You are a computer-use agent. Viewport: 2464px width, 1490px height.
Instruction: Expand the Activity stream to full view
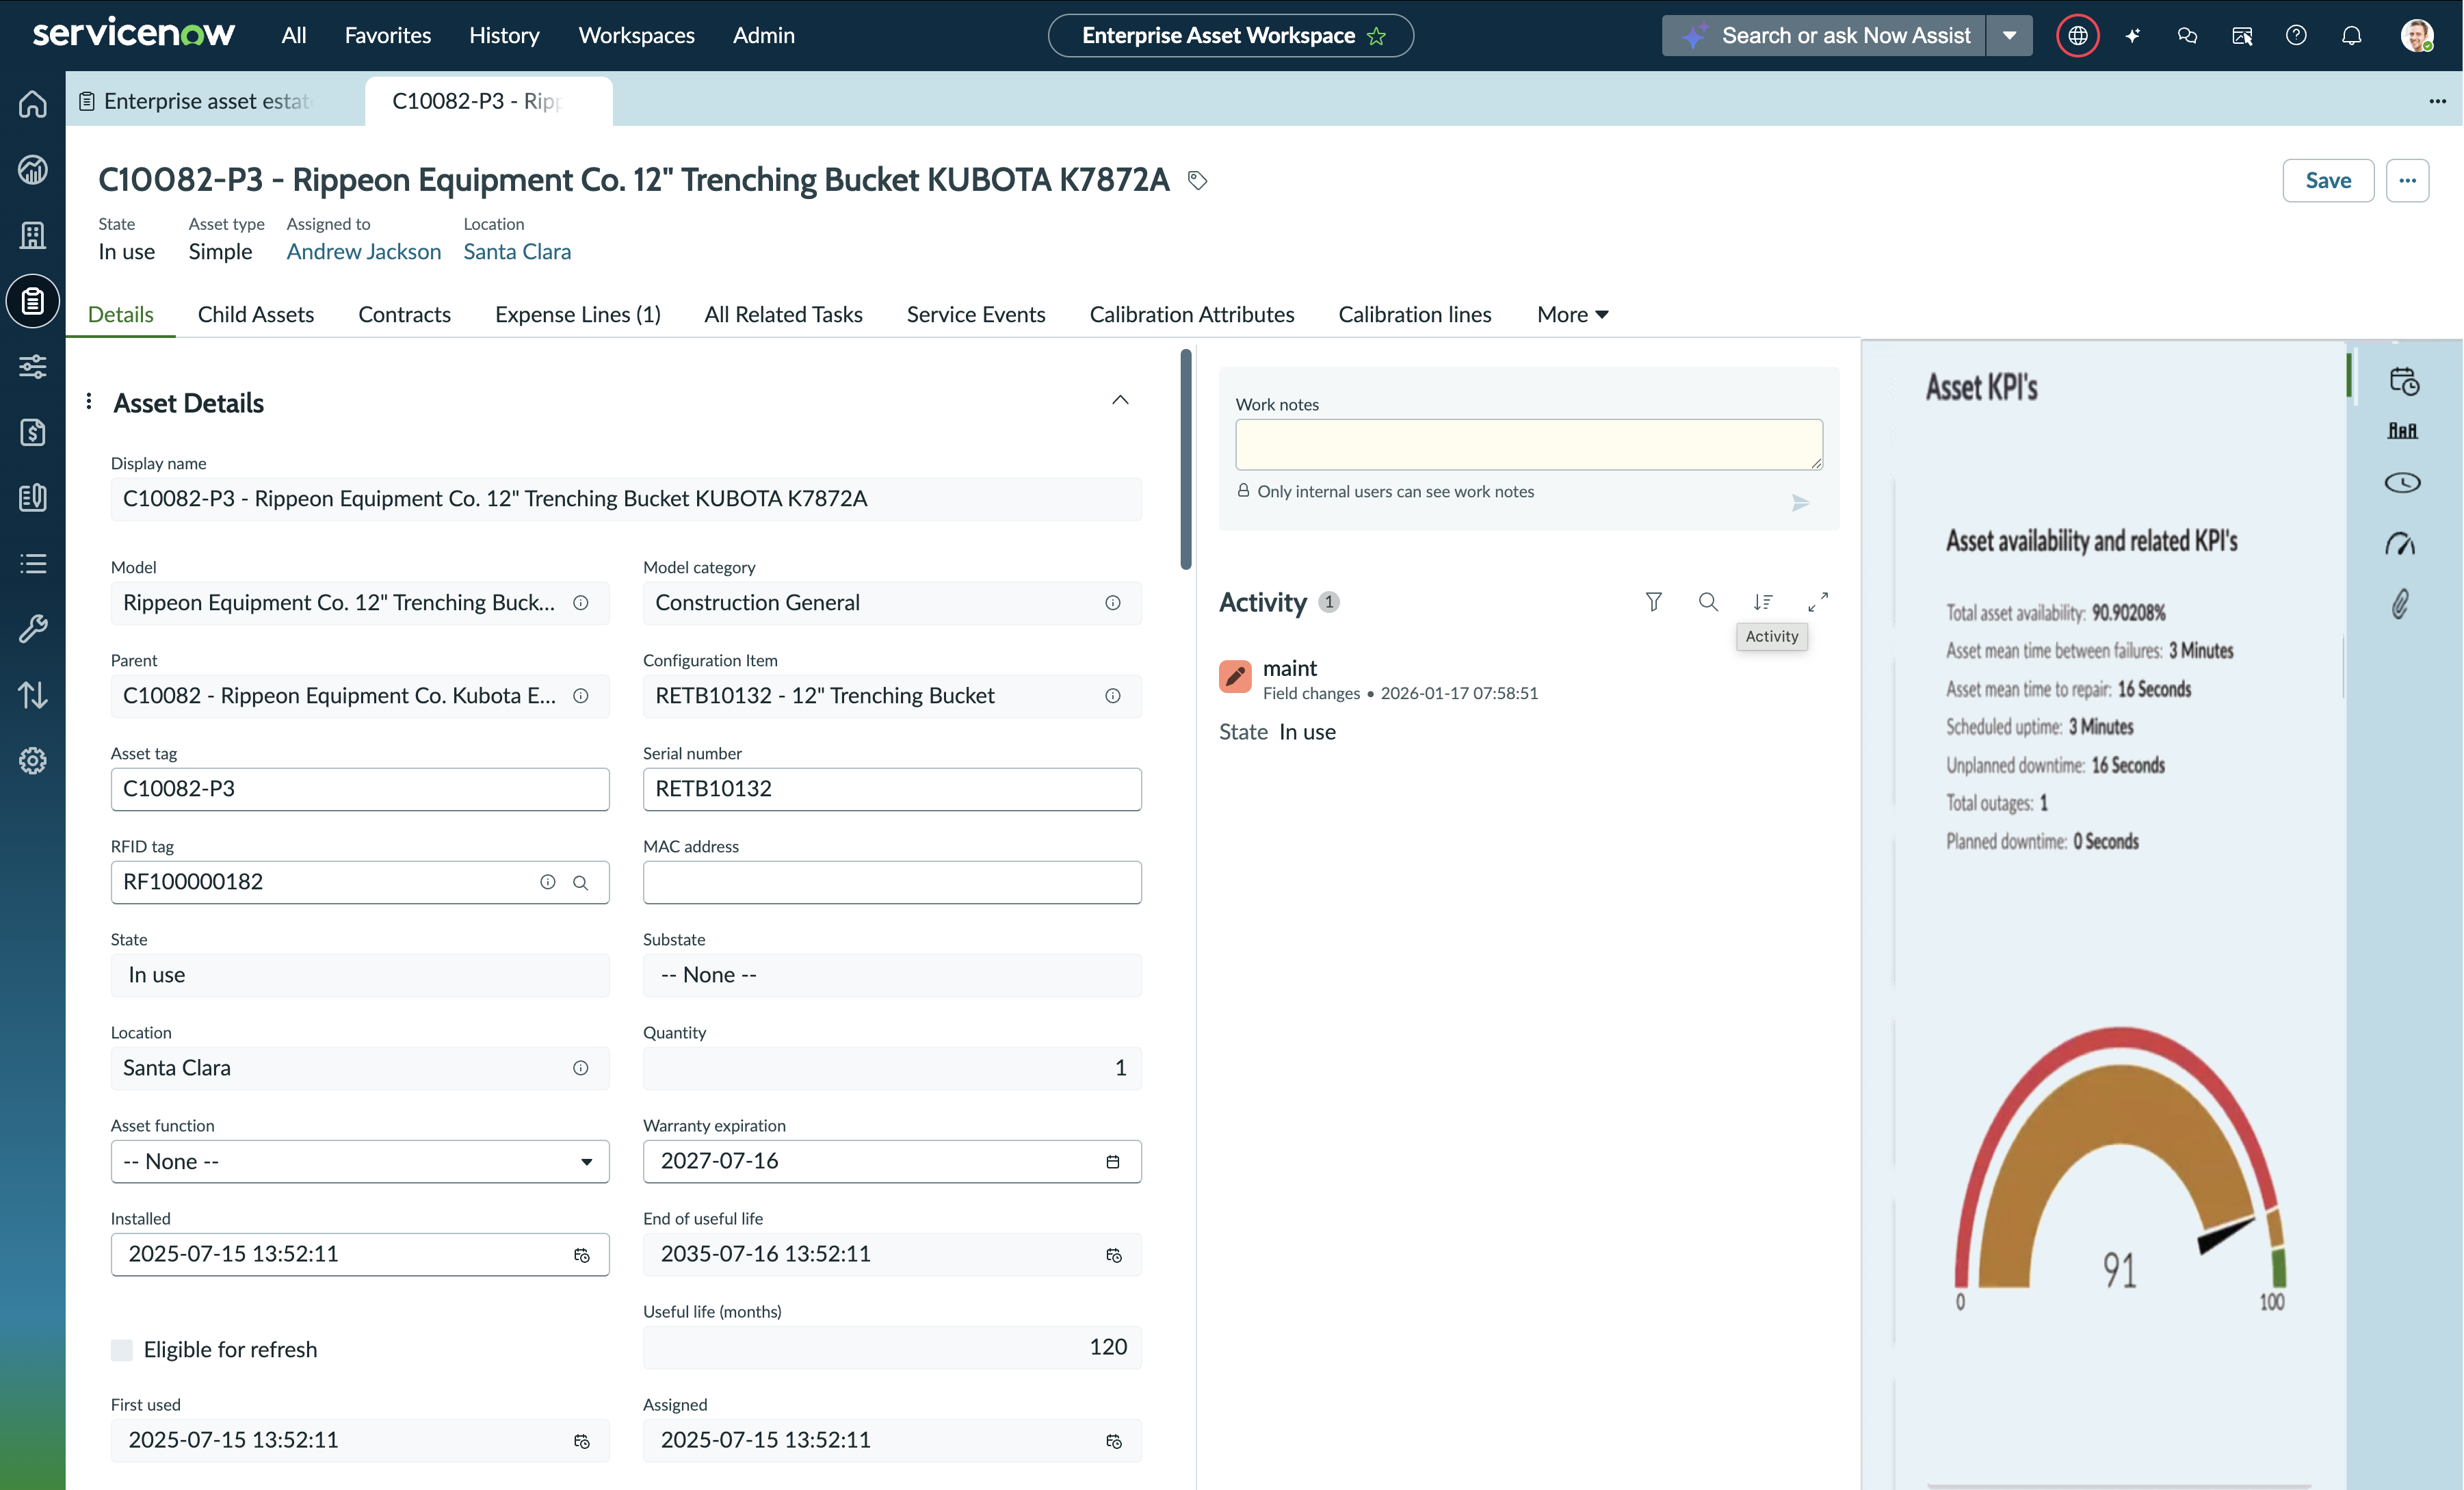tap(1818, 602)
